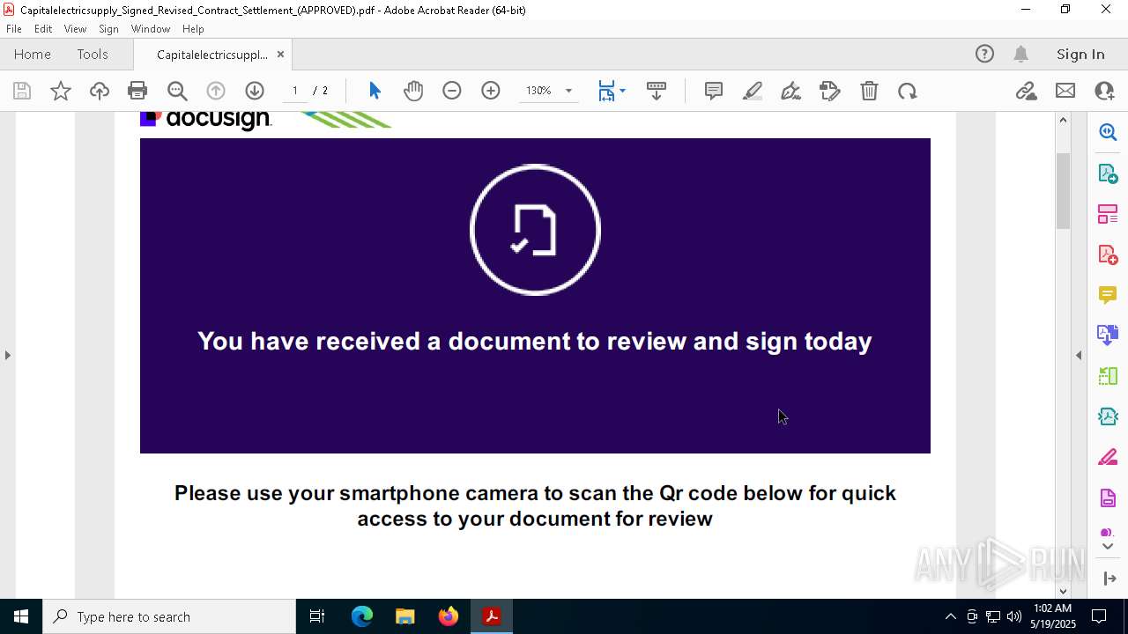Click the edit text stamp tool icon
The image size is (1128, 634).
[830, 91]
